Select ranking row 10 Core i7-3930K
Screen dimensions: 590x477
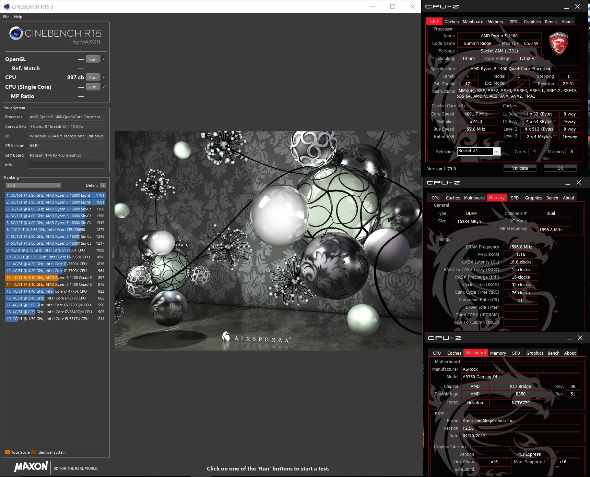click(55, 257)
